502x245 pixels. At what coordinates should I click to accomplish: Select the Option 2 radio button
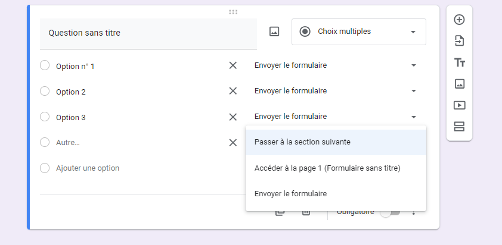[45, 91]
